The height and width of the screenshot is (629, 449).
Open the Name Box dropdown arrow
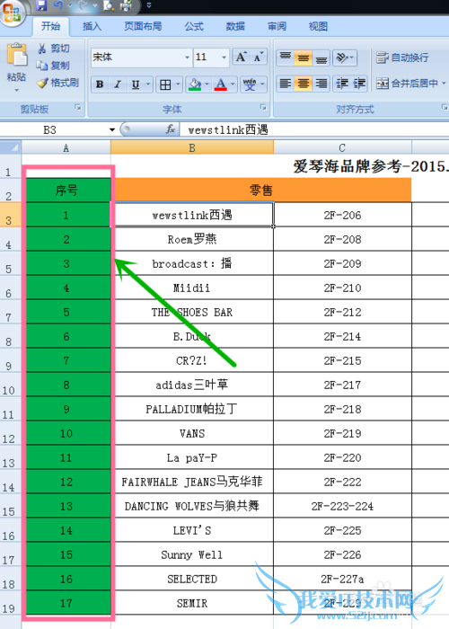point(112,130)
